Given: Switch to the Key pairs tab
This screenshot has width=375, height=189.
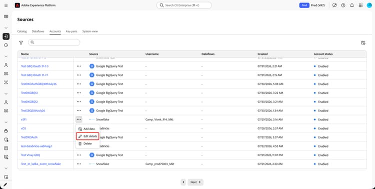Looking at the screenshot, I should [71, 31].
